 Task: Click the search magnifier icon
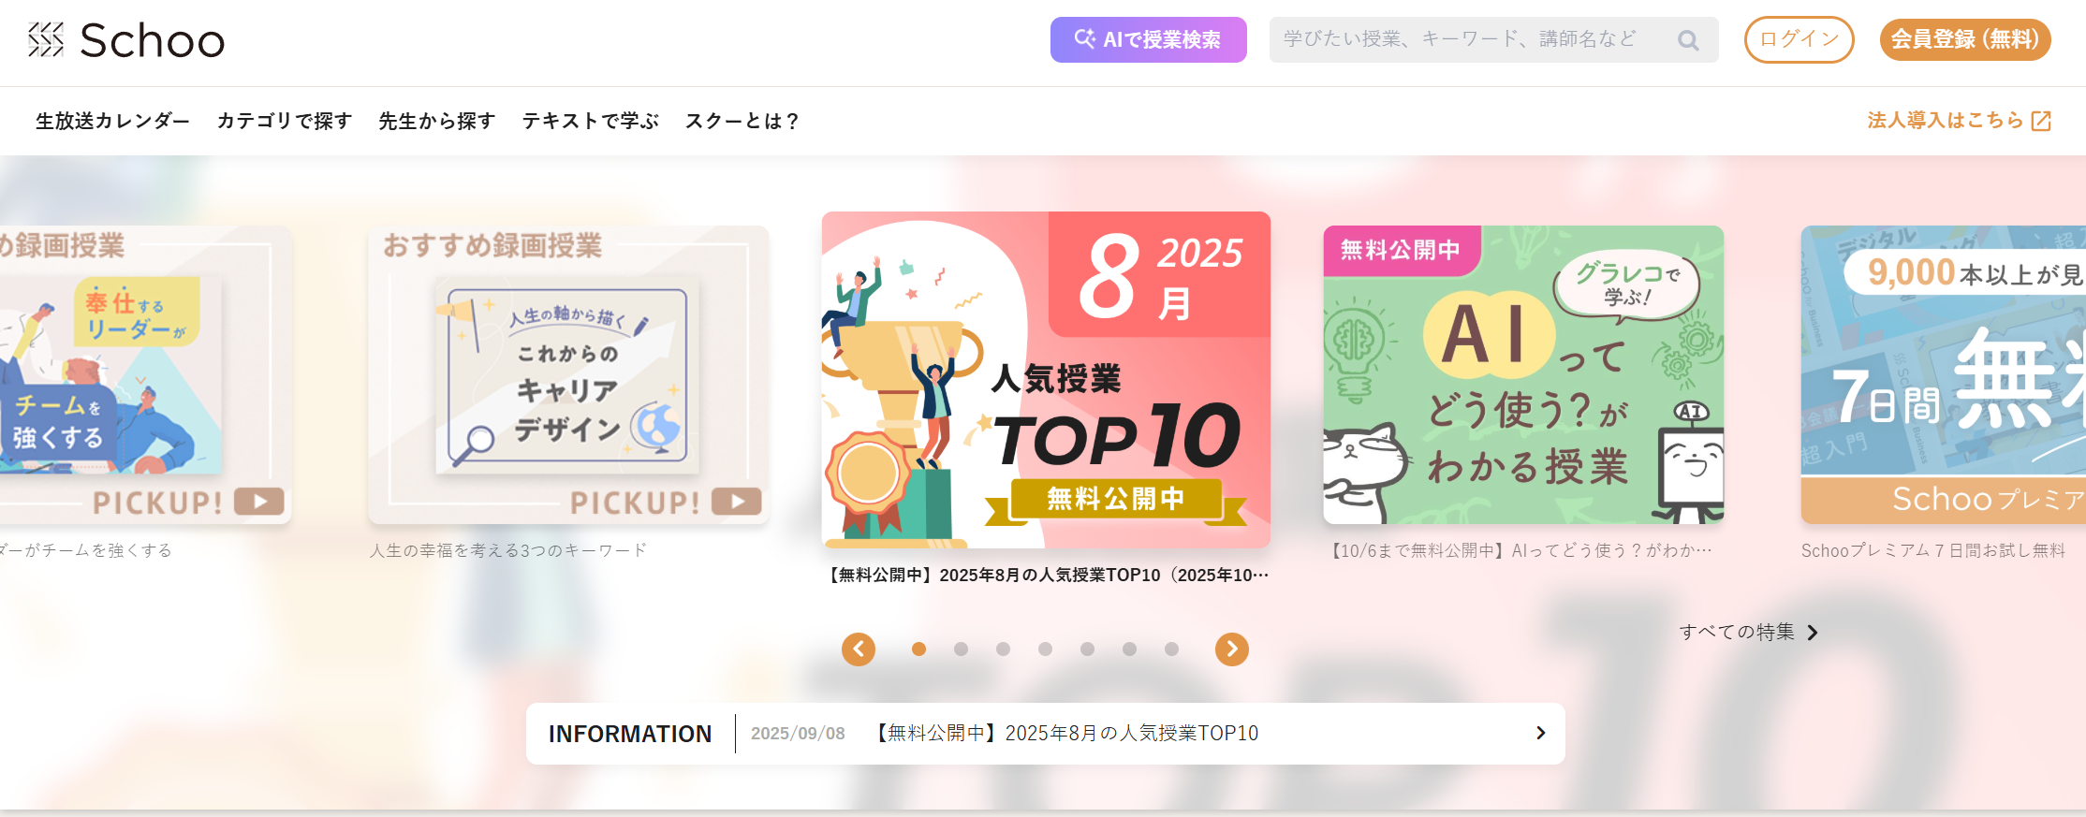[x=1688, y=40]
